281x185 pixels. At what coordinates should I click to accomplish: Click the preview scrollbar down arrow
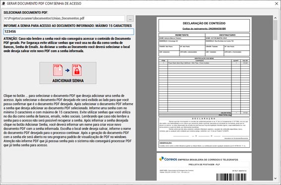click(x=275, y=179)
